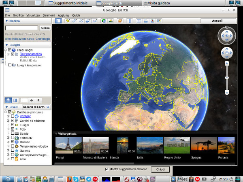Click the Cerca search button
This screenshot has width=243, height=182.
(45, 28)
